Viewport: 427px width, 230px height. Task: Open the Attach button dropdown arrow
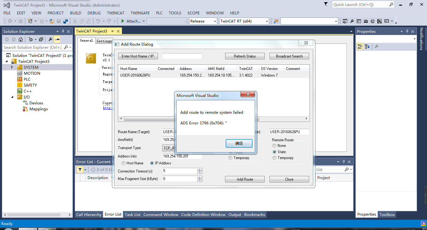(x=144, y=21)
